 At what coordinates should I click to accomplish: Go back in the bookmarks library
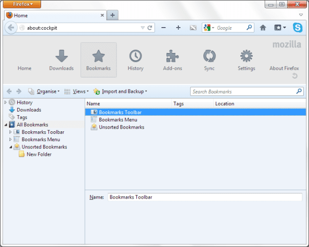pos(9,91)
